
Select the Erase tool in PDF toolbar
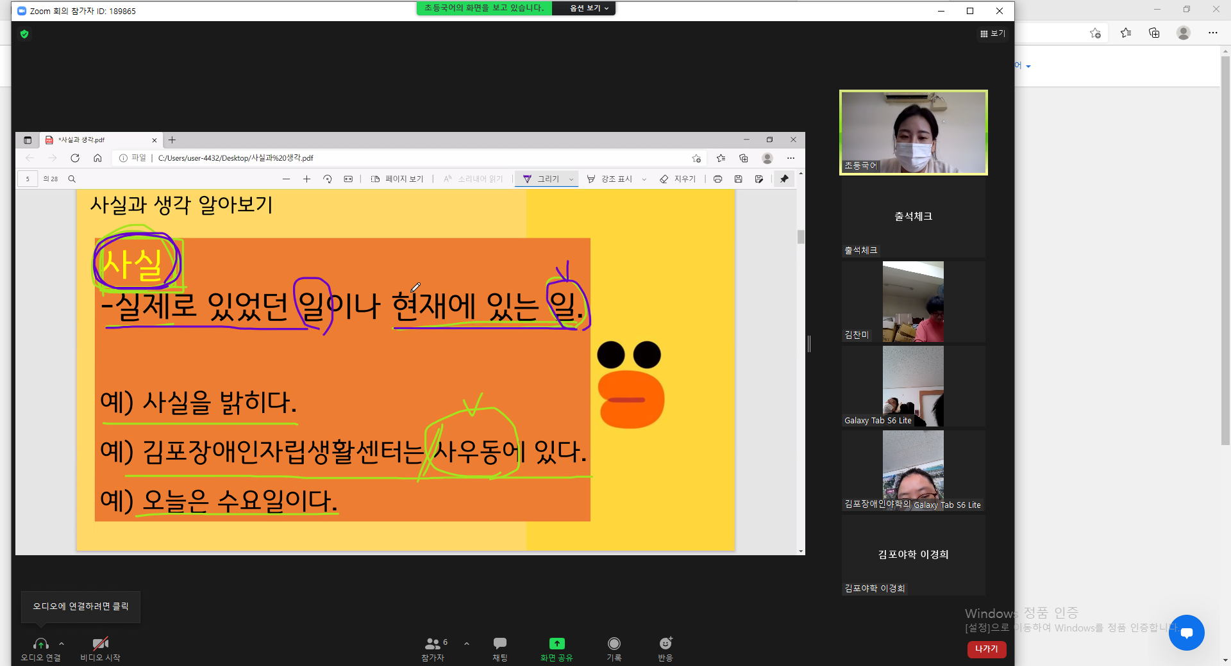click(678, 179)
